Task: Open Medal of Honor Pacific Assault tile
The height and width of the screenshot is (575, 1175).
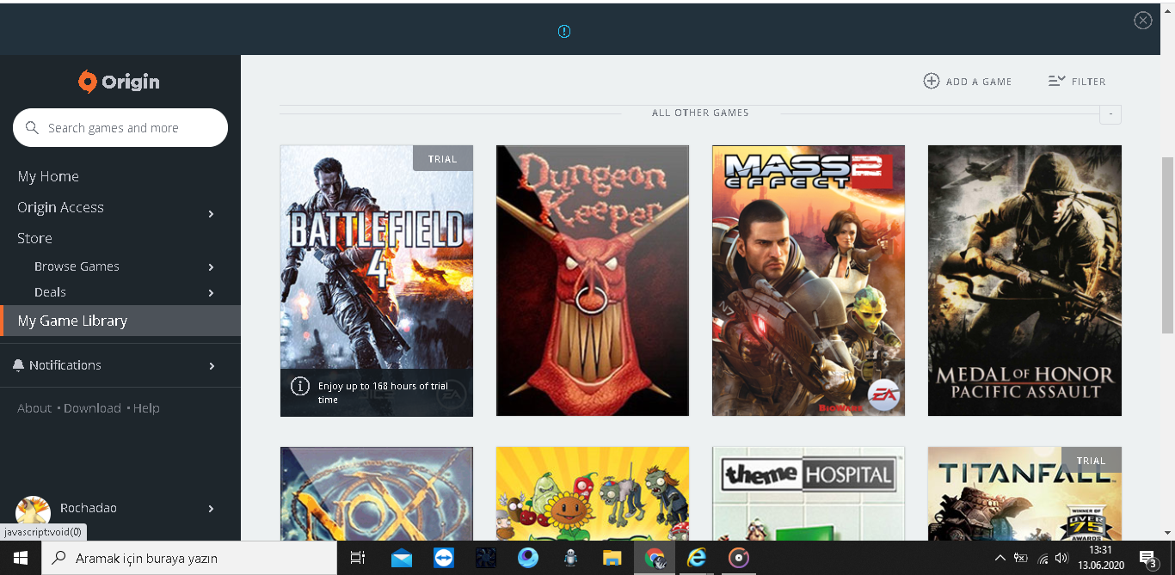Action: click(x=1024, y=280)
